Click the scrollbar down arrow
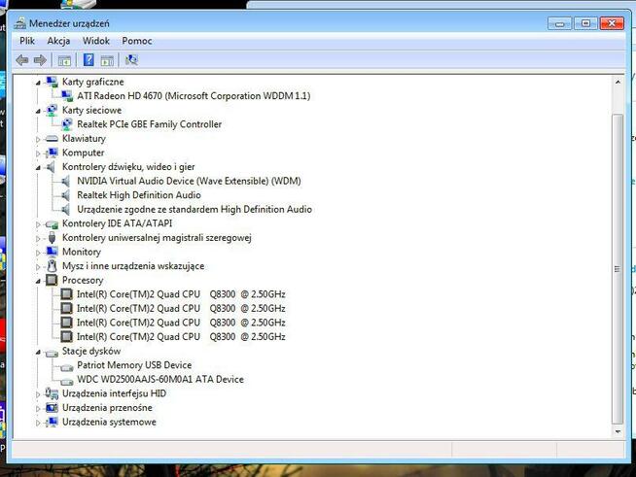 pos(618,431)
